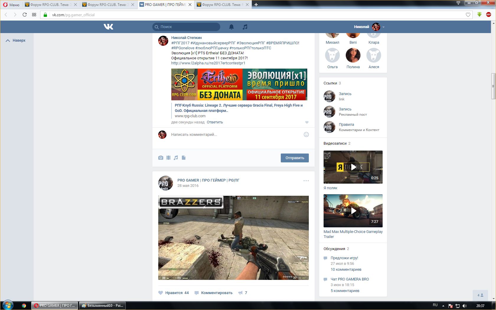Screen dimensions: 496x310
Task: Open Speed Dial grid icon
Action: tap(34, 15)
